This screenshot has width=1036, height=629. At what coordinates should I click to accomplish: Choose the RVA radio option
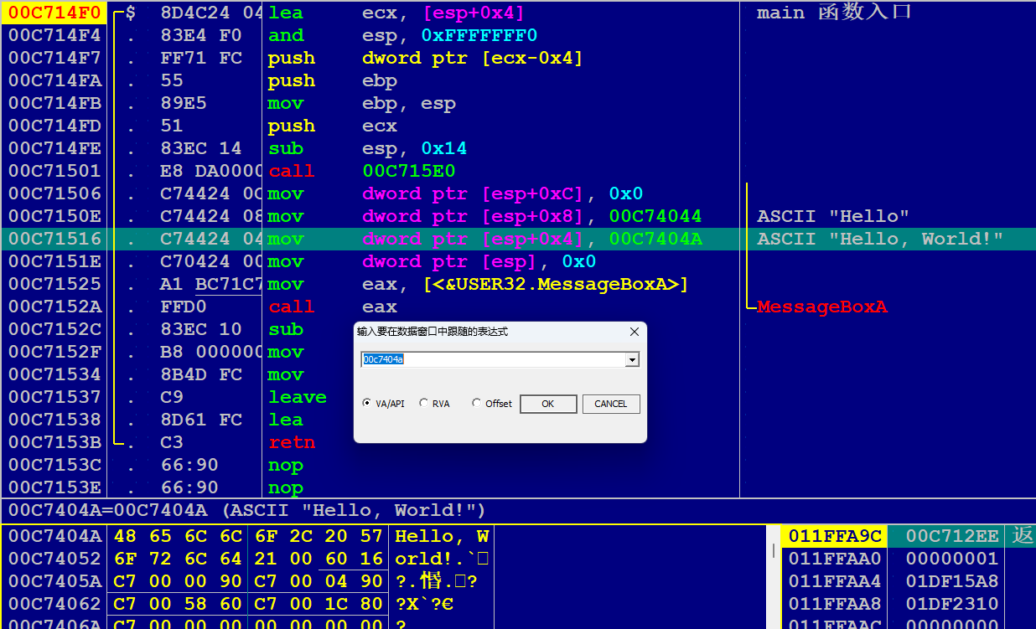pos(424,404)
